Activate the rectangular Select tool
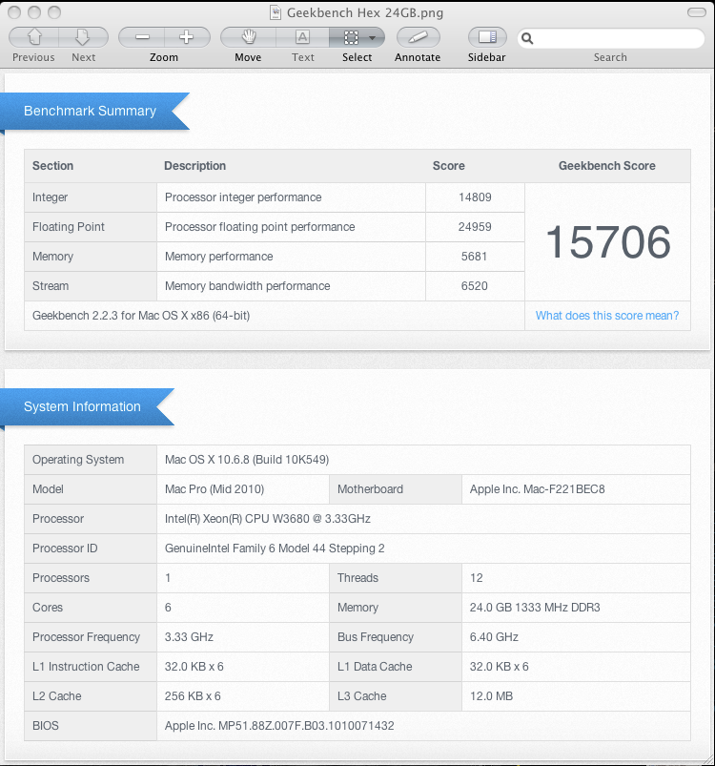 point(351,37)
